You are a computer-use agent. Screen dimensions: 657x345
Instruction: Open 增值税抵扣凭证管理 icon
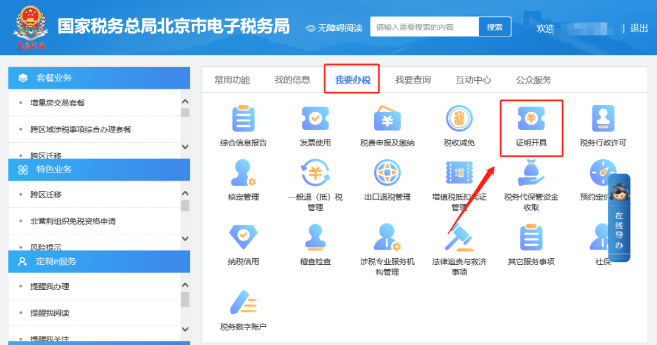coord(459,172)
